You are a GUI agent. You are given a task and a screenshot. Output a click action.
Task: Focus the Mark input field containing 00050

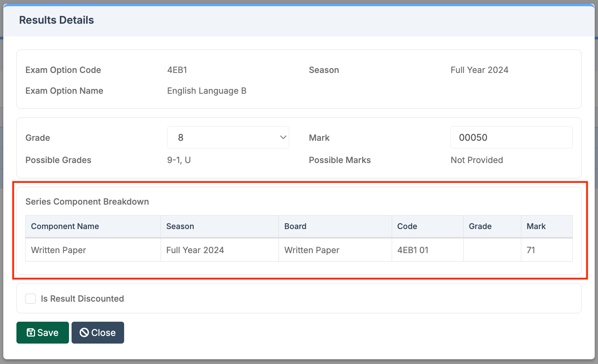[x=511, y=138]
